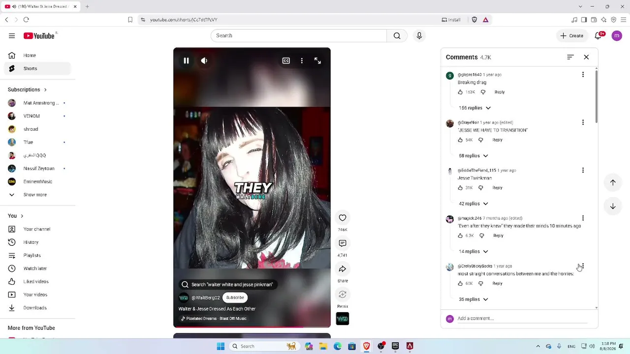The width and height of the screenshot is (630, 354).
Task: Like @magick.246's comment
Action: point(461,236)
